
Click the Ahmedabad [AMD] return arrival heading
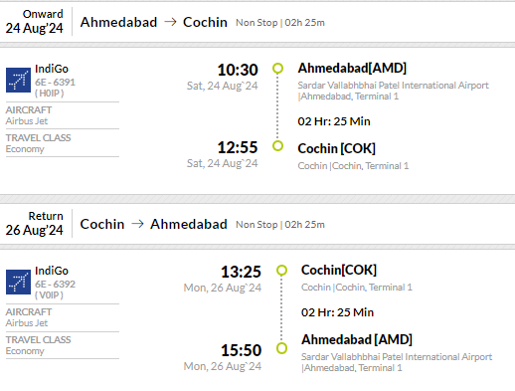(x=357, y=339)
